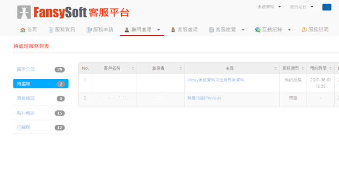
Task: Sort table by 預約時間 column header
Action: pyautogui.click(x=318, y=68)
